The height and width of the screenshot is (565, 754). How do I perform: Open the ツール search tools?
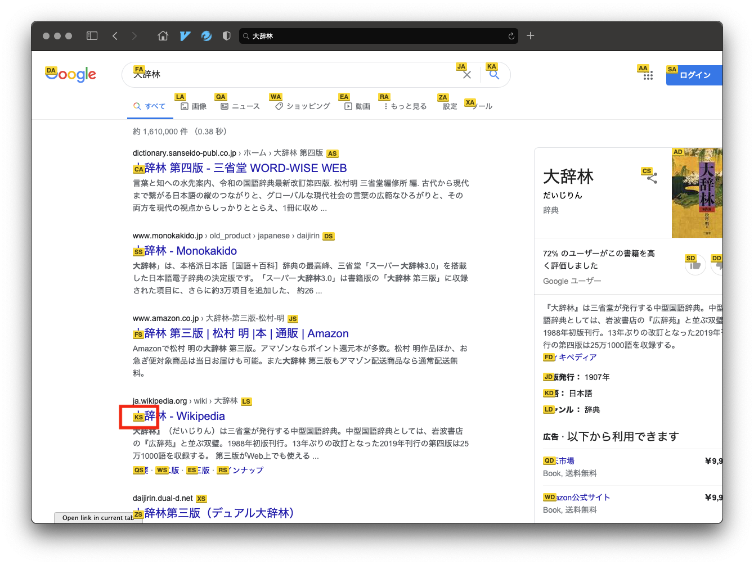[481, 106]
